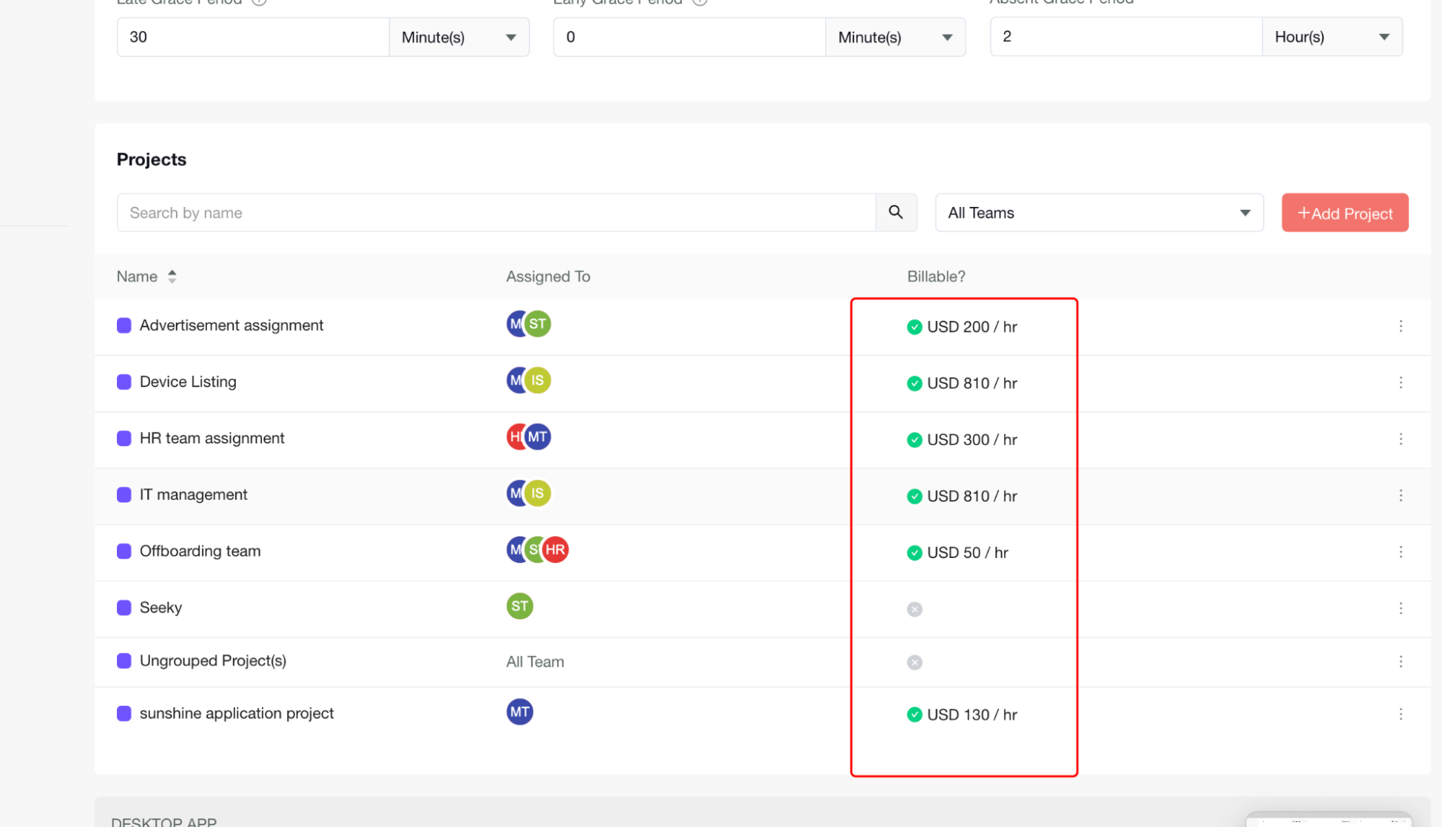Open more options for Advertisement assignment
Image resolution: width=1442 pixels, height=827 pixels.
(1400, 326)
